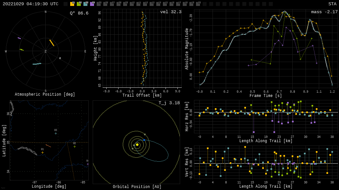Select station 03 marker on the map
Viewport: 339px width, 190px height.
[56, 133]
